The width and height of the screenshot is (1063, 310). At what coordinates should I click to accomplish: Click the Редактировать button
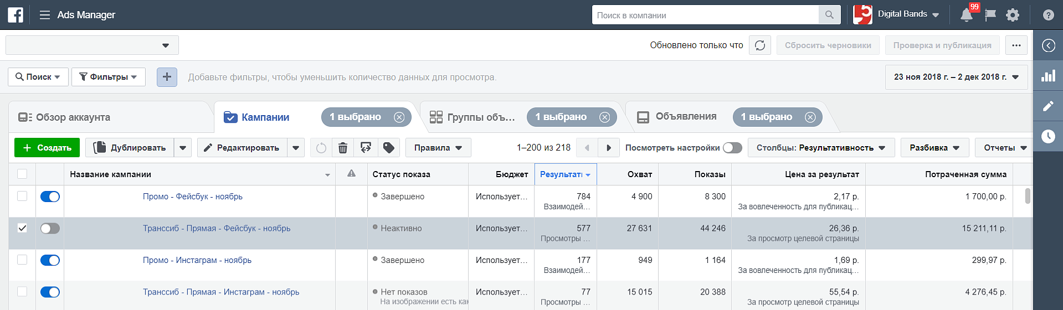tap(242, 148)
